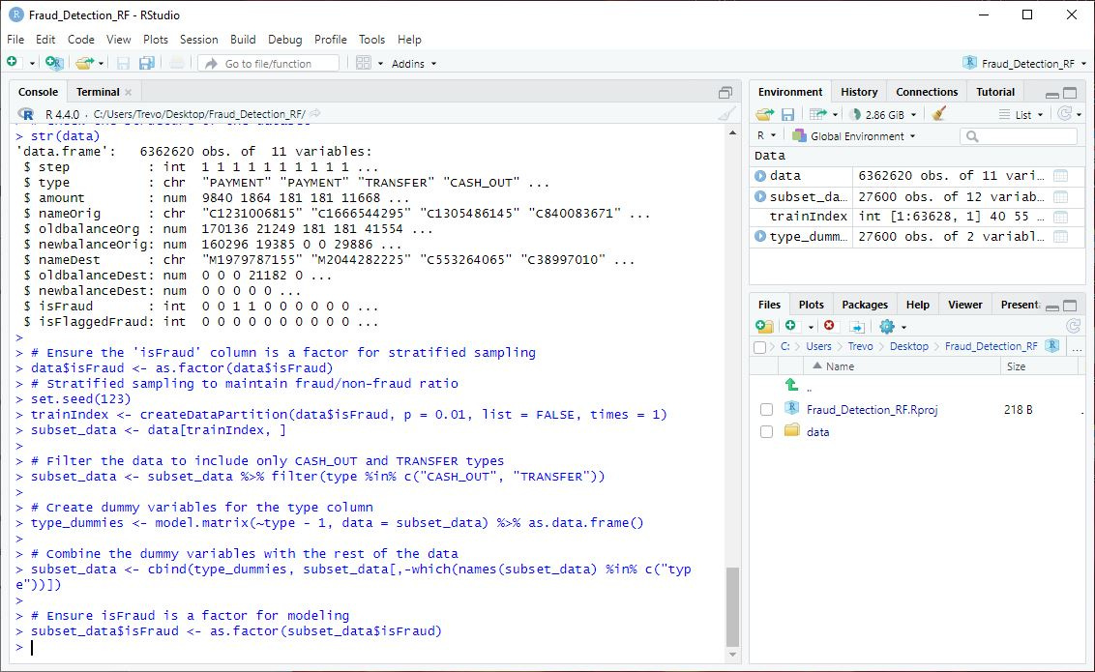Click New Blank File plus icon in Files

tap(790, 325)
